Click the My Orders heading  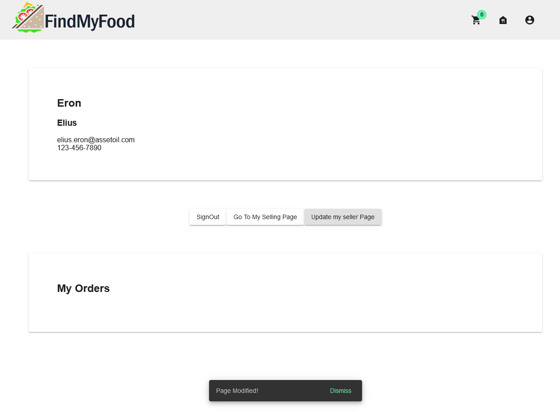tap(84, 288)
